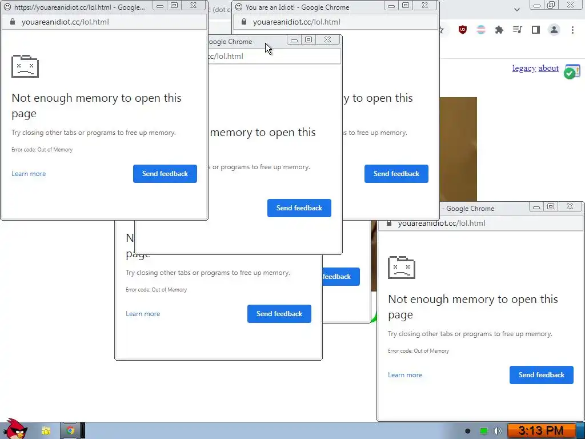Open the Chrome profile avatar
Viewport: 585px width, 439px height.
(554, 30)
